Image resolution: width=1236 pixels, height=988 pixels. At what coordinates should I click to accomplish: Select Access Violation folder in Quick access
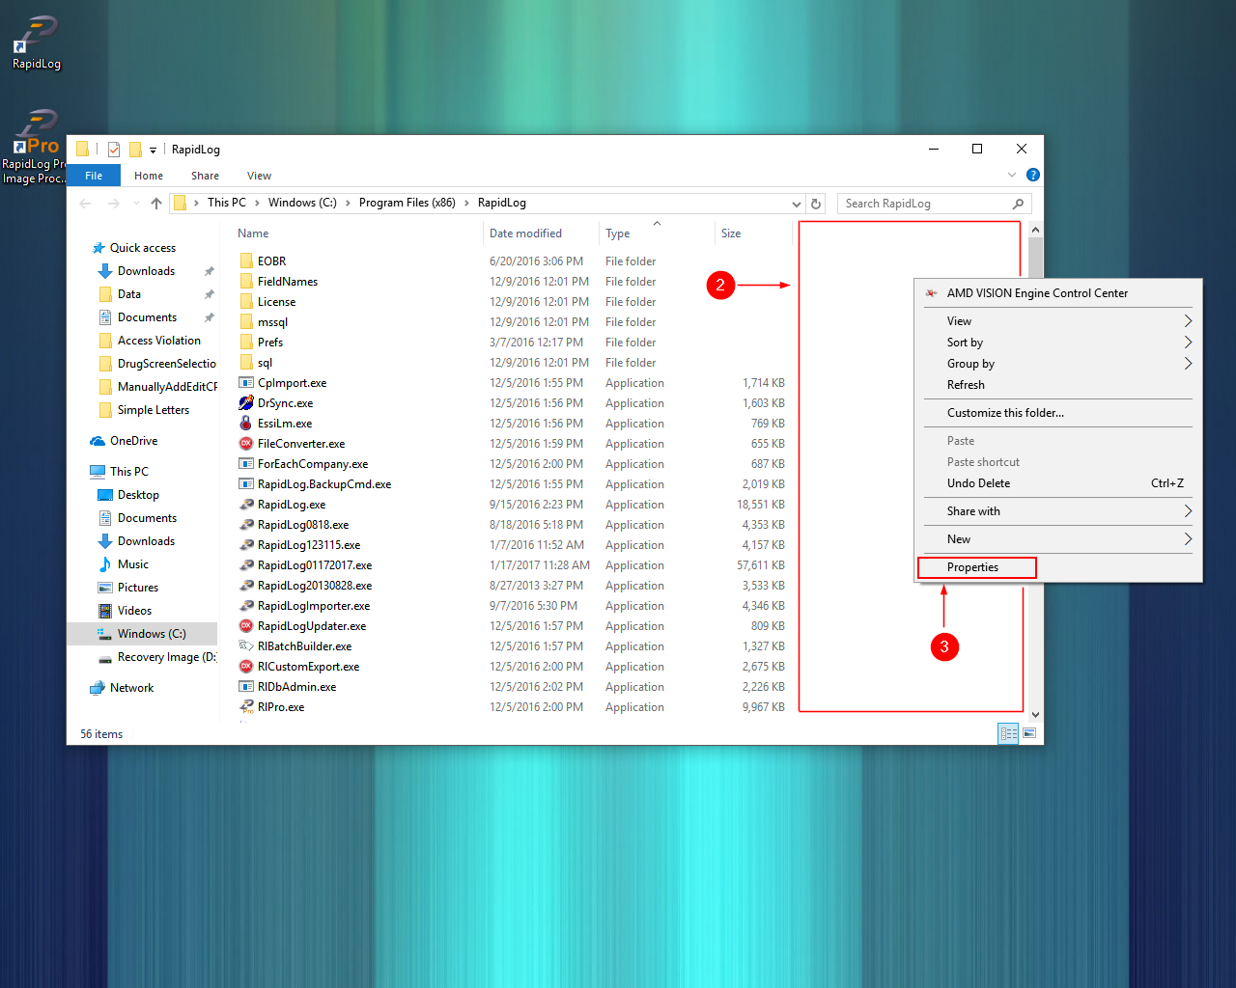tap(158, 341)
